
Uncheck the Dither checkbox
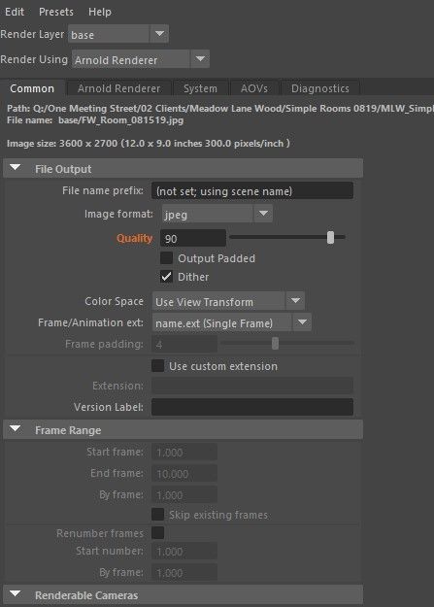coord(166,277)
